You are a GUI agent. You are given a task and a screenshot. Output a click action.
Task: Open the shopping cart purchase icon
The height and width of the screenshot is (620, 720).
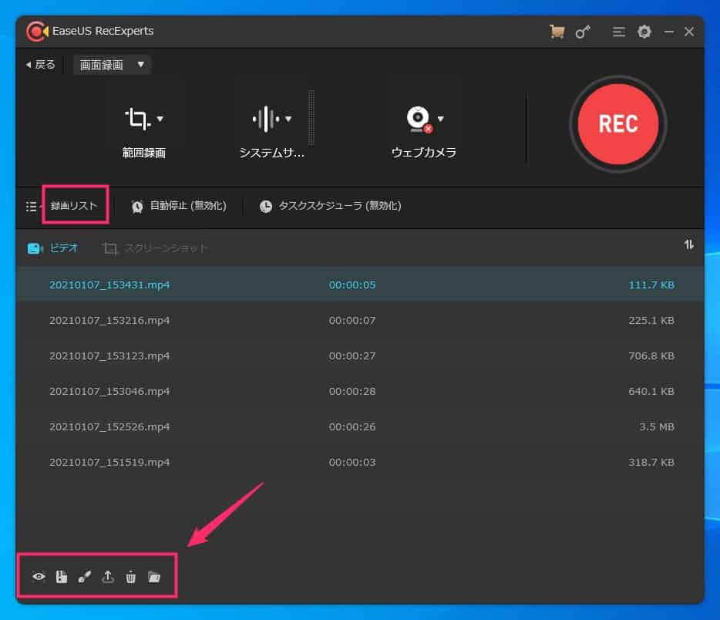click(557, 32)
